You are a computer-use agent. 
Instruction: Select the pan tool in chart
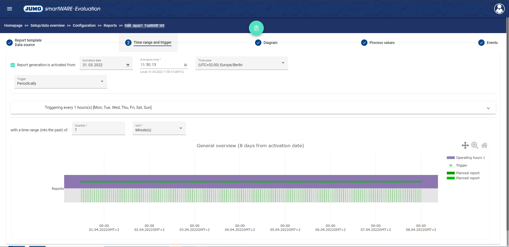[x=465, y=145]
